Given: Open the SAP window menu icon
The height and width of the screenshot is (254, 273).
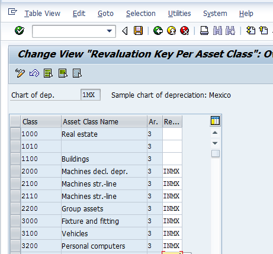Looking at the screenshot, I should pyautogui.click(x=12, y=12).
